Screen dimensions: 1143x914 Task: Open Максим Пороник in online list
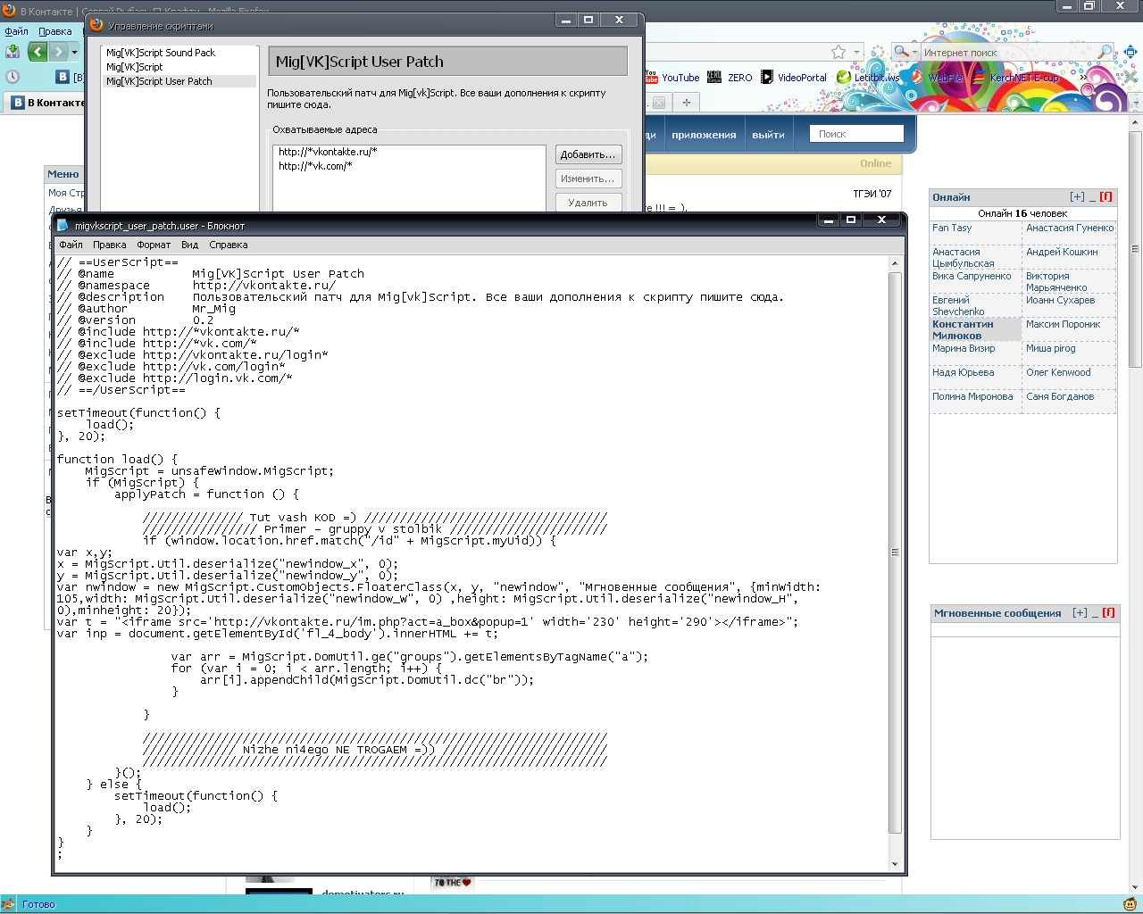tap(1063, 325)
